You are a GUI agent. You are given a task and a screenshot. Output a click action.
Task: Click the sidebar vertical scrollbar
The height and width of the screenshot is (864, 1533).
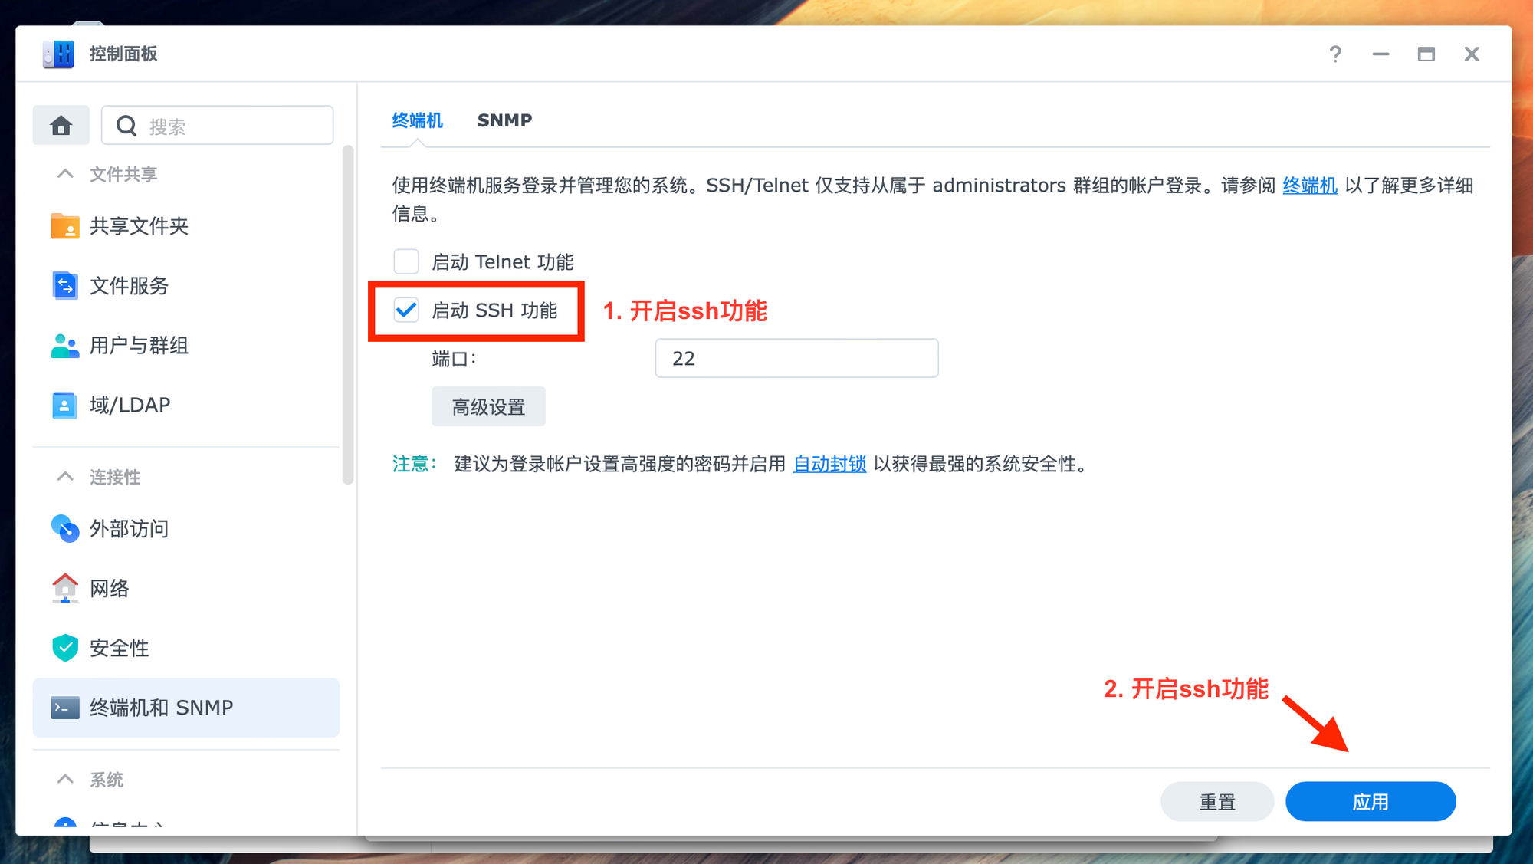(x=348, y=314)
